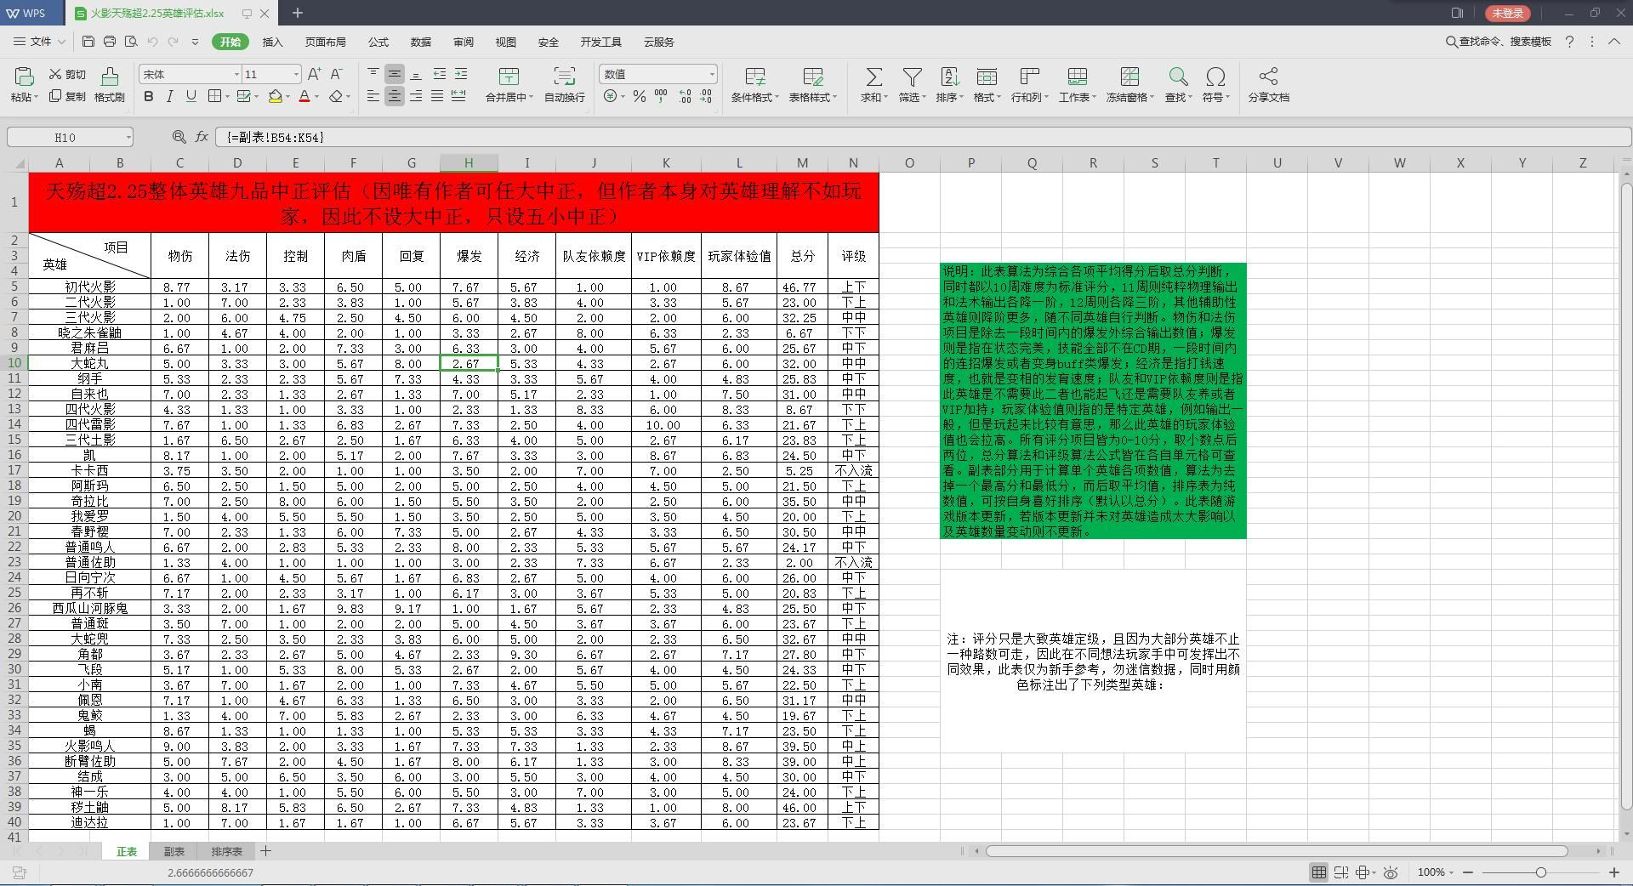Image resolution: width=1633 pixels, height=886 pixels.
Task: Click the font color red A swatch
Action: (304, 96)
